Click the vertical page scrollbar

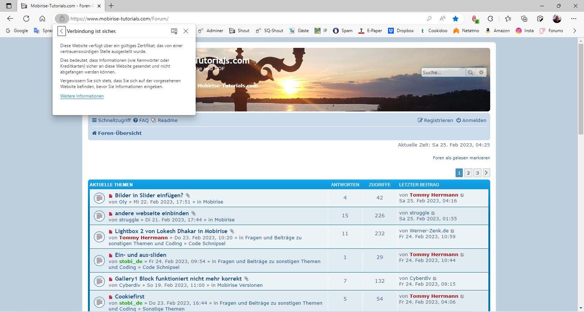581,110
